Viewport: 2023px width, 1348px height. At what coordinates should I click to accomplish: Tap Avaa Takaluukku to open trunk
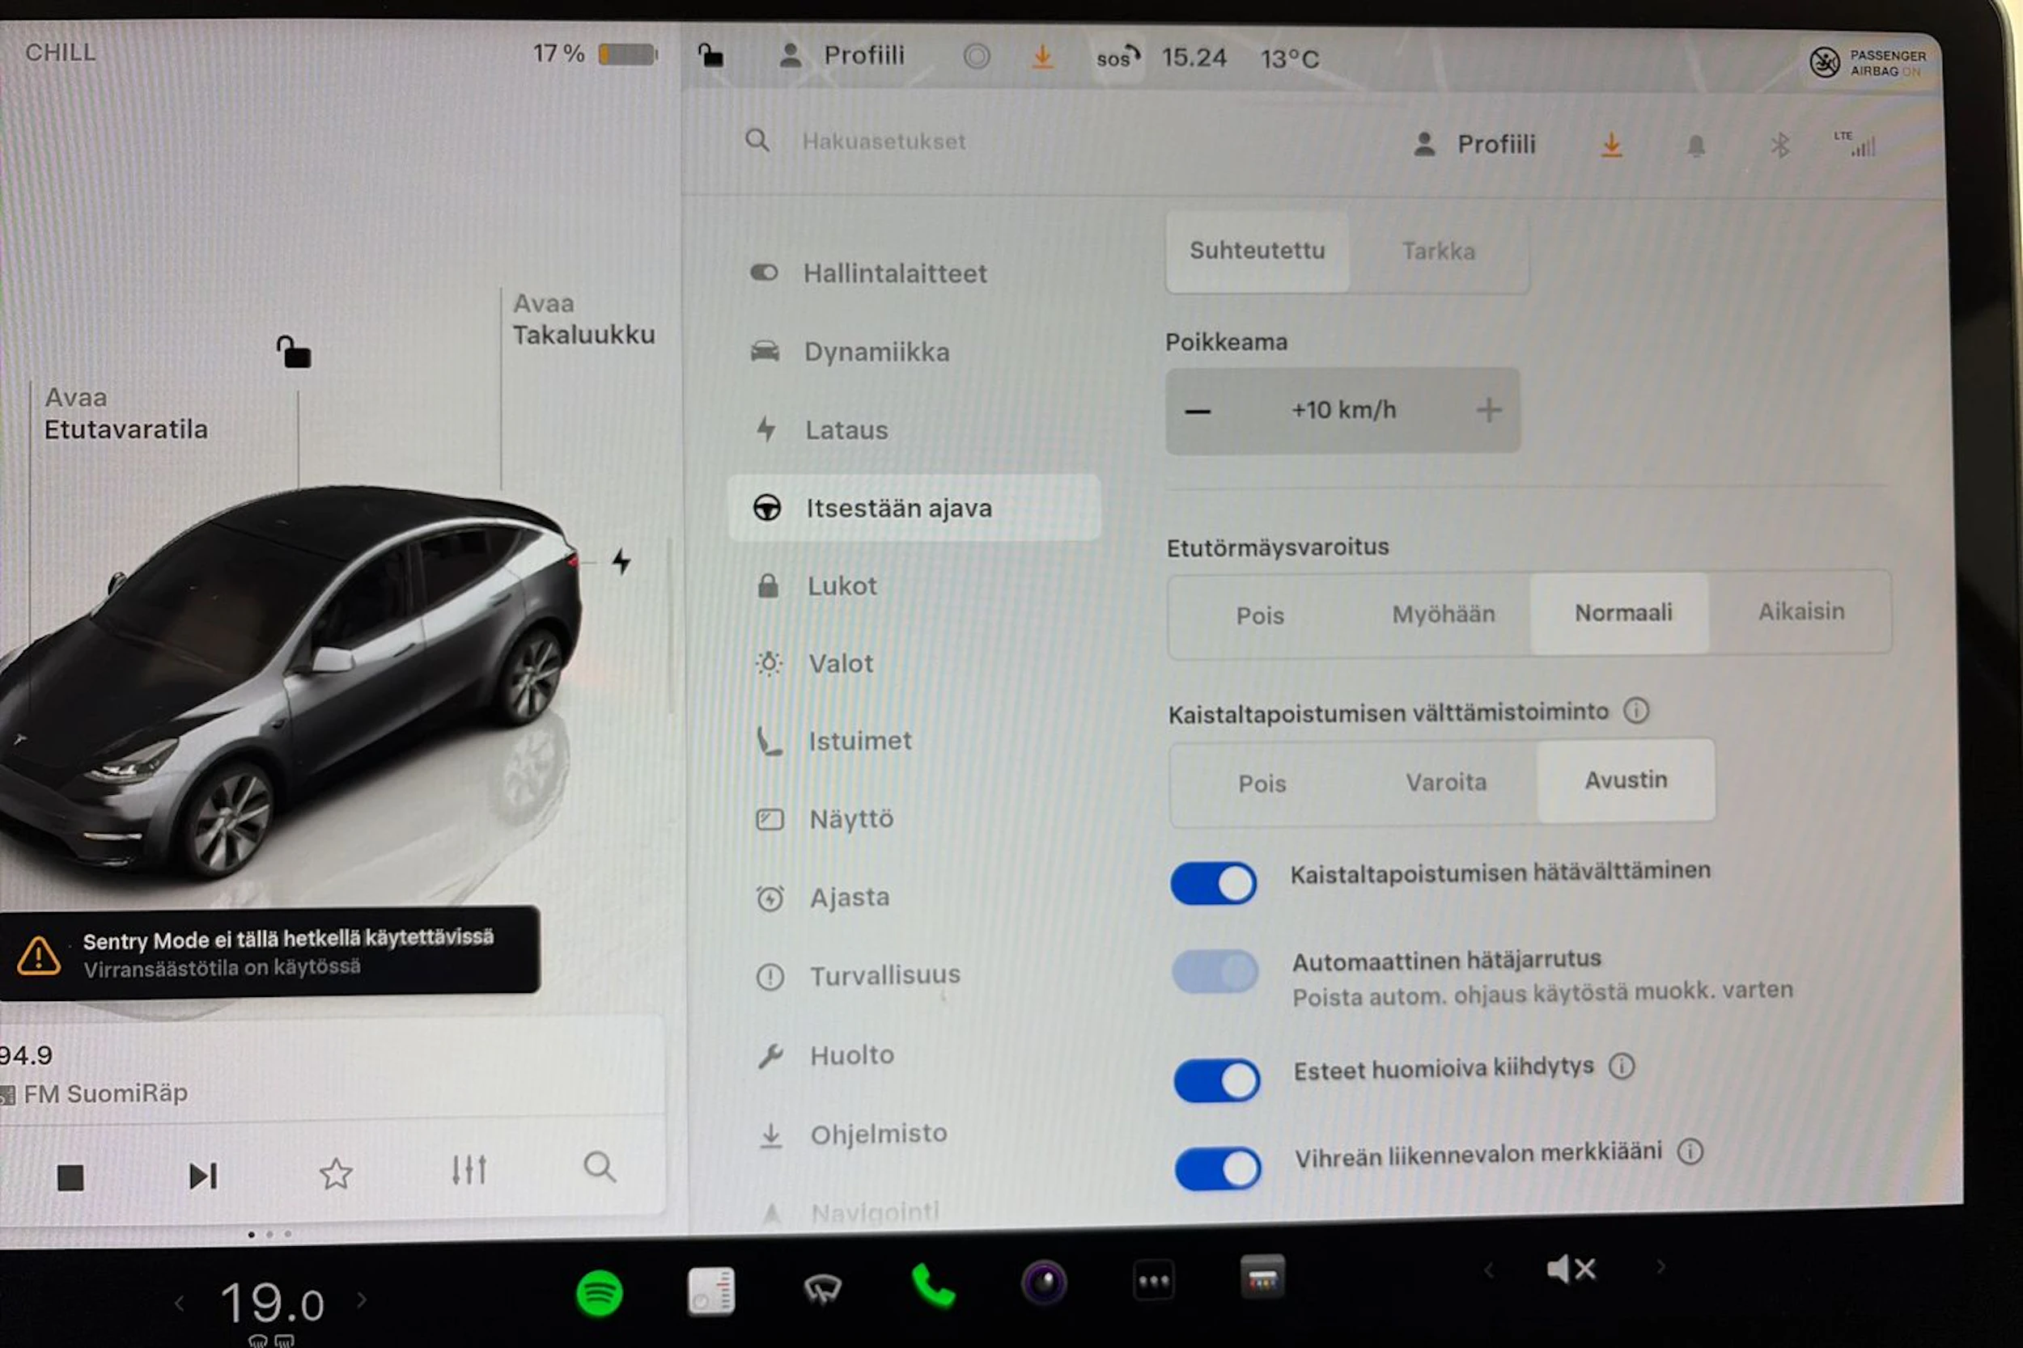[583, 319]
